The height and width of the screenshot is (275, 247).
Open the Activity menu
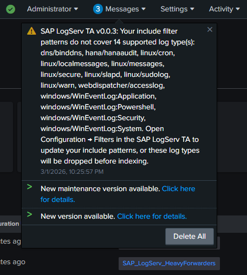click(224, 9)
